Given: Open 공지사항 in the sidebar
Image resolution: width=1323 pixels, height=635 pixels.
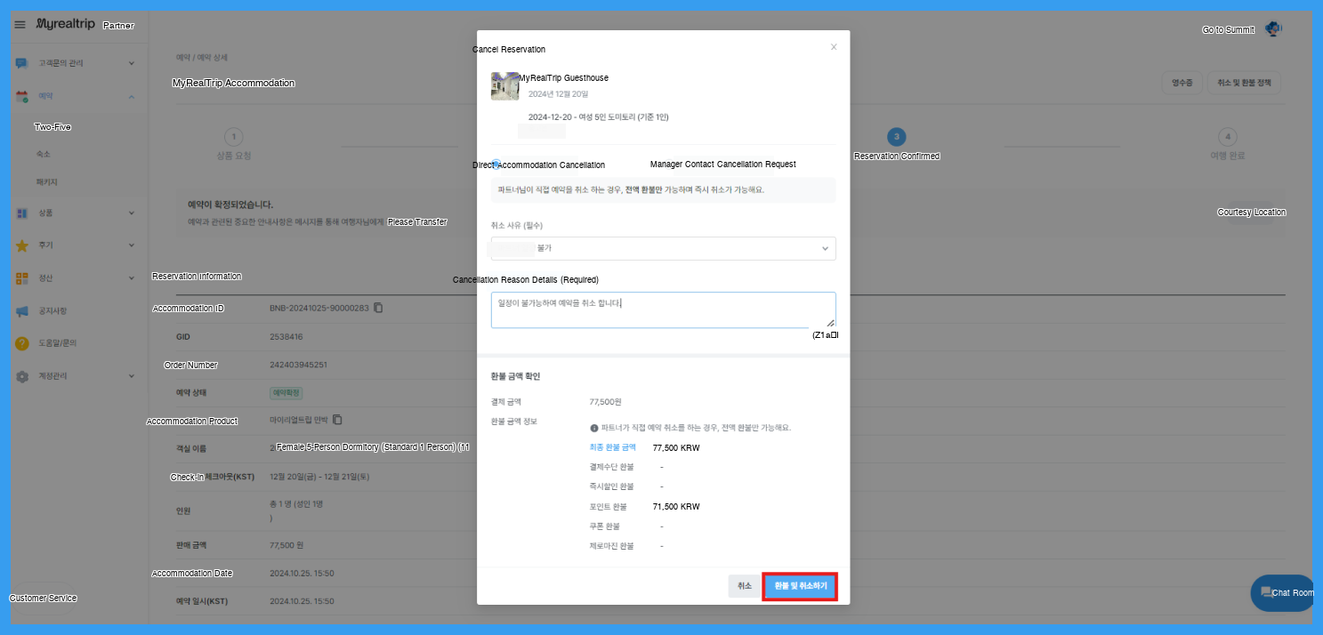Looking at the screenshot, I should point(52,311).
